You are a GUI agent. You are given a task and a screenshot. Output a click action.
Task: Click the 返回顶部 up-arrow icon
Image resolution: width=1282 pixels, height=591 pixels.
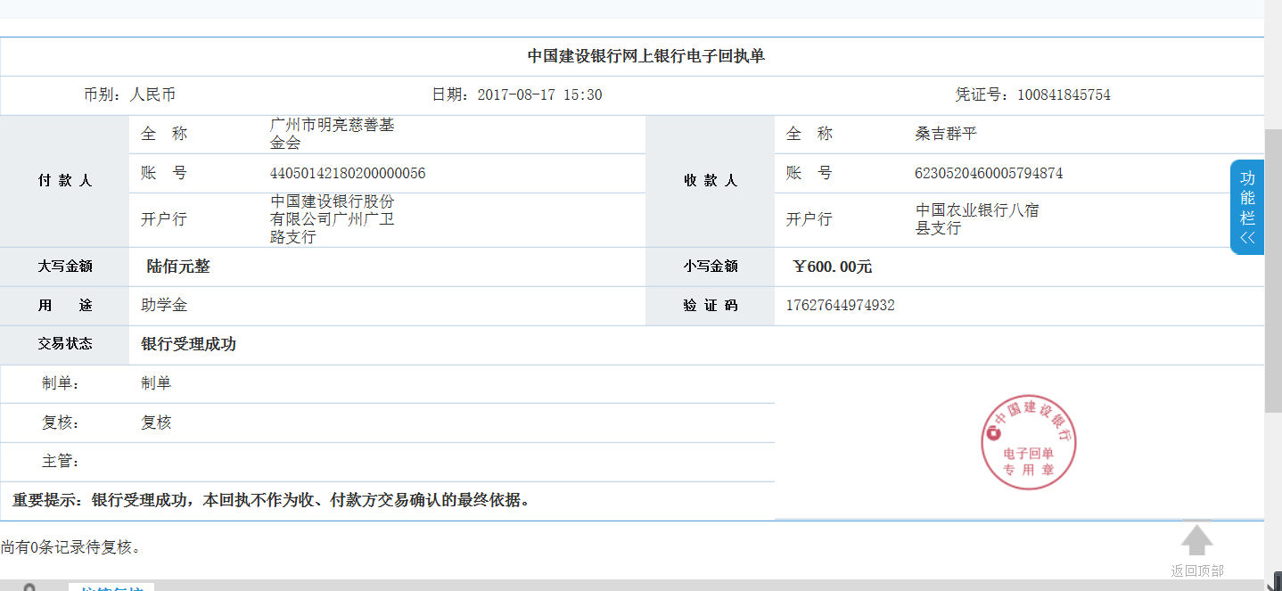1197,540
